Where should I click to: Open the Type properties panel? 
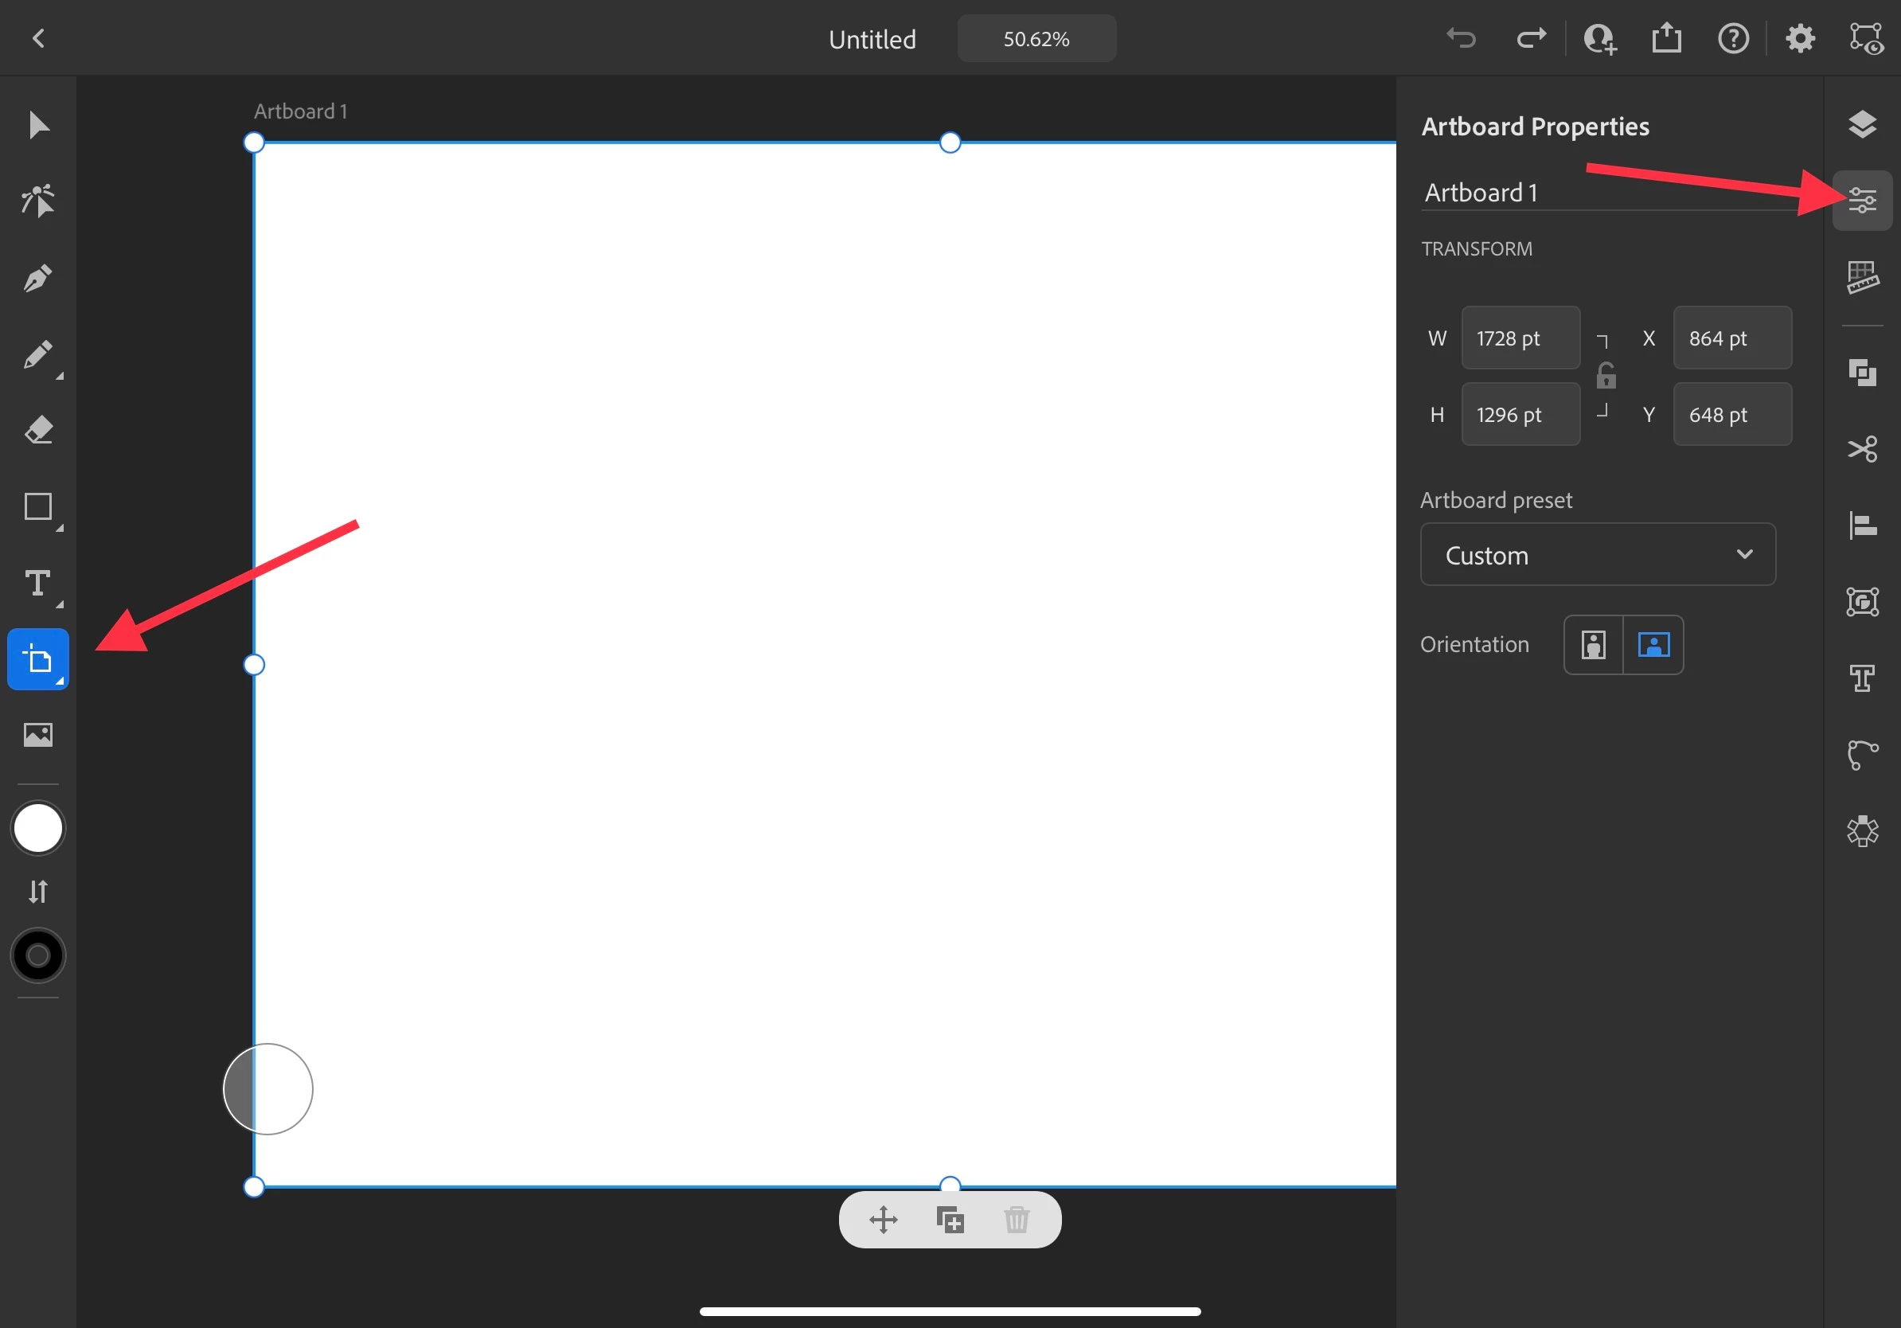tap(1862, 679)
